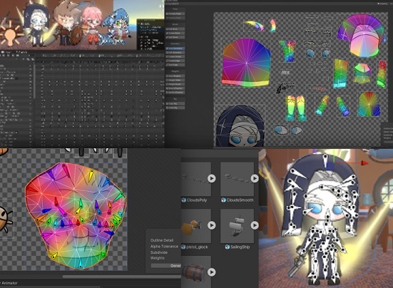Click the shark costume character in the game view
The image size is (393, 288).
pyautogui.click(x=116, y=27)
